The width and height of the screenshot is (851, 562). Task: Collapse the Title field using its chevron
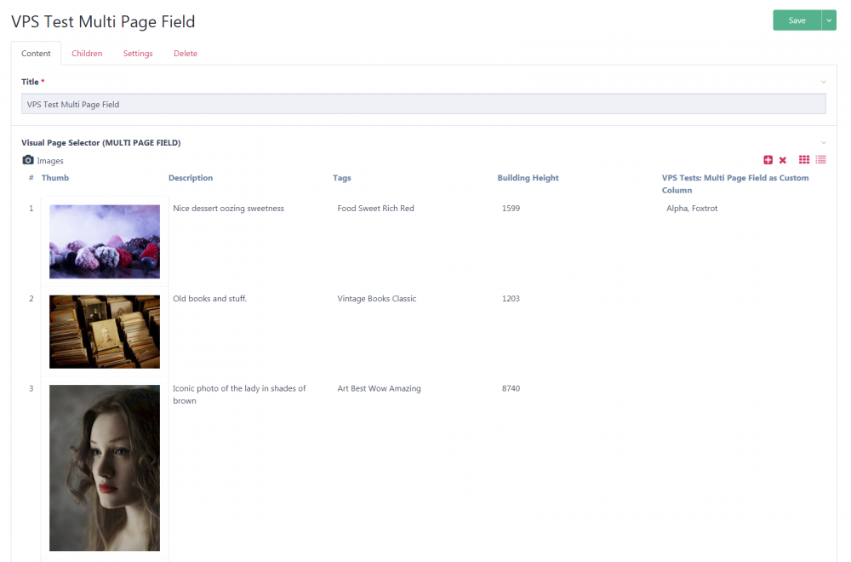[x=823, y=81]
